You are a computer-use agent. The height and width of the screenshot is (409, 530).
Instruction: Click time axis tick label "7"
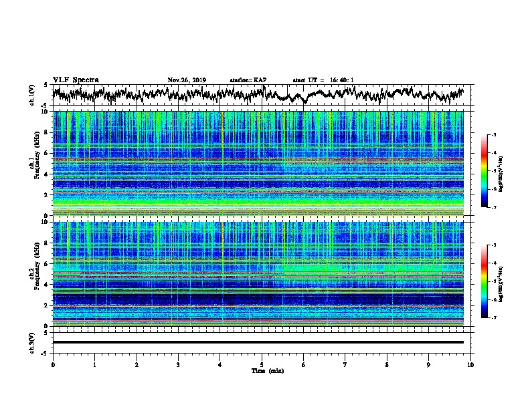tap(345, 365)
